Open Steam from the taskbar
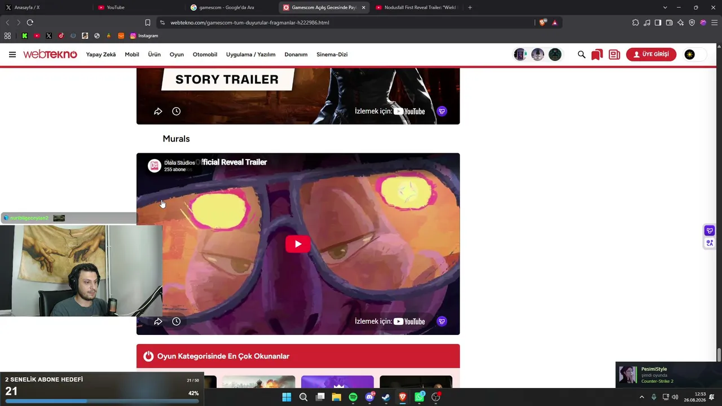Image resolution: width=722 pixels, height=406 pixels. pyautogui.click(x=386, y=397)
